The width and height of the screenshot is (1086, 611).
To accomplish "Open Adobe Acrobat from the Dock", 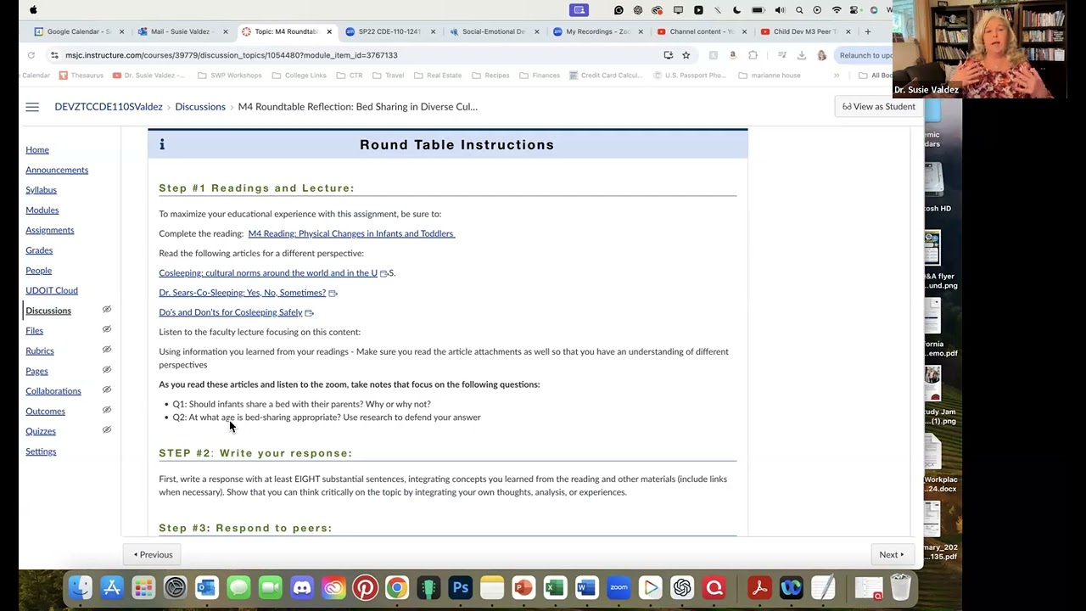I will (759, 587).
